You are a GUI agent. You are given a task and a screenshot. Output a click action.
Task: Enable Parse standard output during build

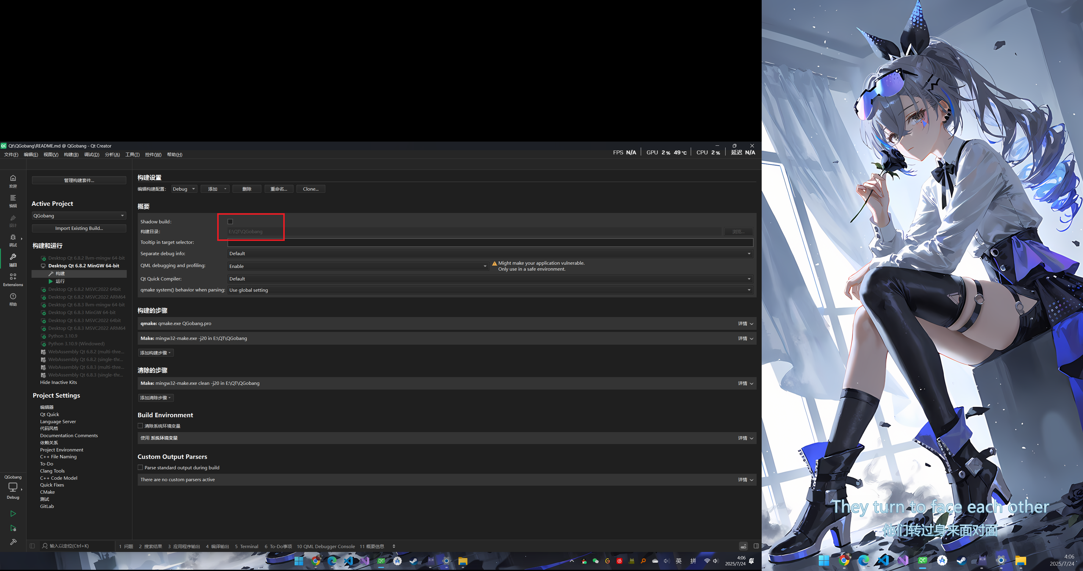140,467
